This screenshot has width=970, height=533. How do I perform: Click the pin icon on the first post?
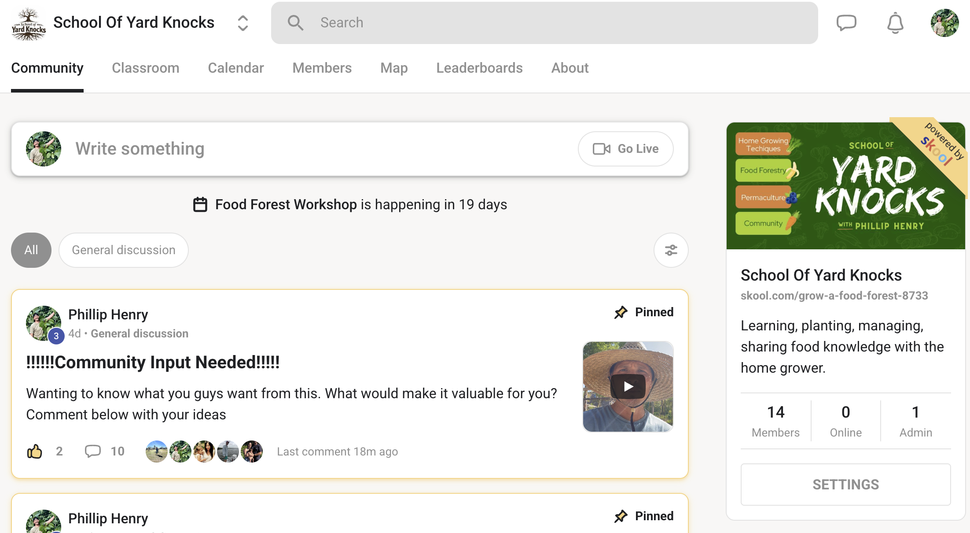(621, 312)
